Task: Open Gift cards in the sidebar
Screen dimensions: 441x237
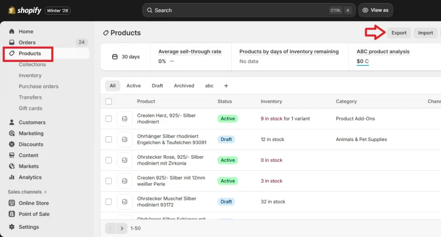Action: click(31, 108)
